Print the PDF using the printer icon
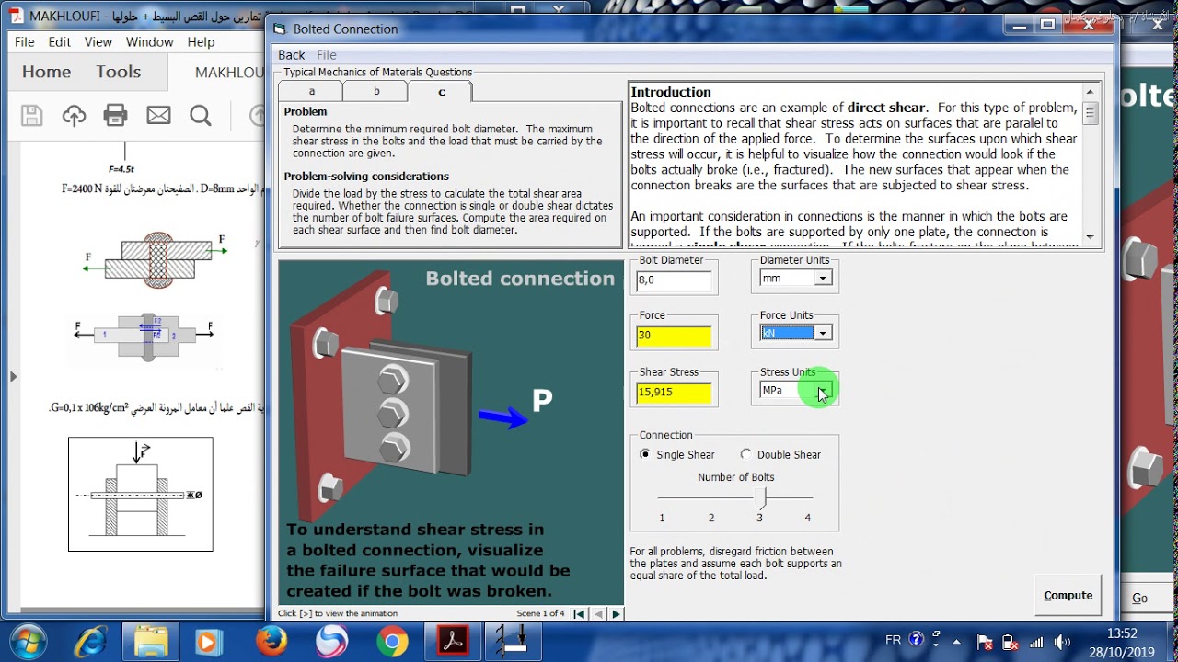The width and height of the screenshot is (1178, 662). [x=115, y=115]
